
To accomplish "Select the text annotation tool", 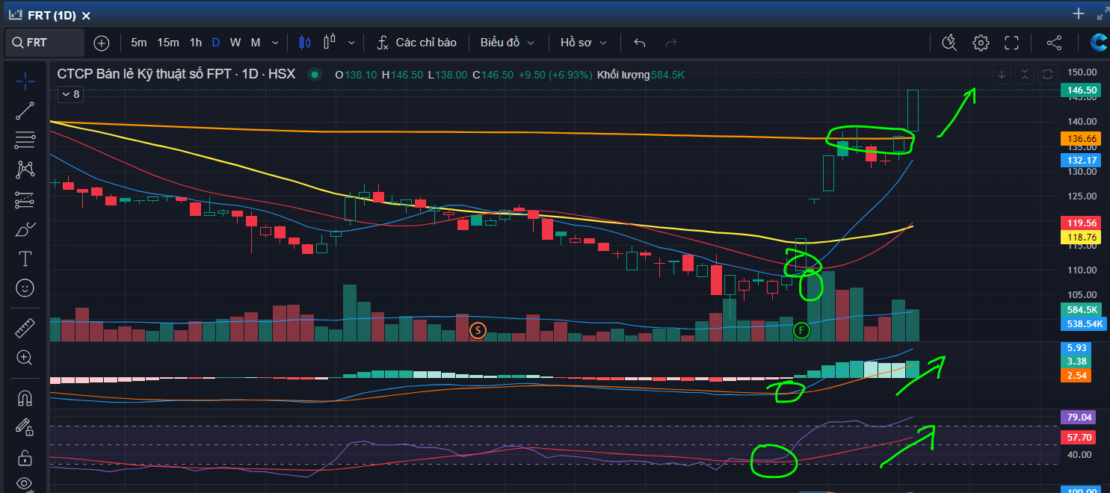I will (x=25, y=258).
